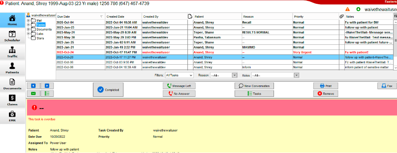397x153 pixels.
Task: Click the waivethewaituser tree root icon
Action: point(28,15)
